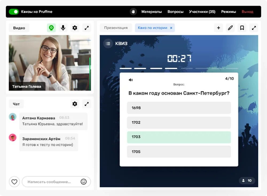Screen dimensions: 267x196
Task: Click the fourth quiz progress segment
Action: [x=171, y=68]
